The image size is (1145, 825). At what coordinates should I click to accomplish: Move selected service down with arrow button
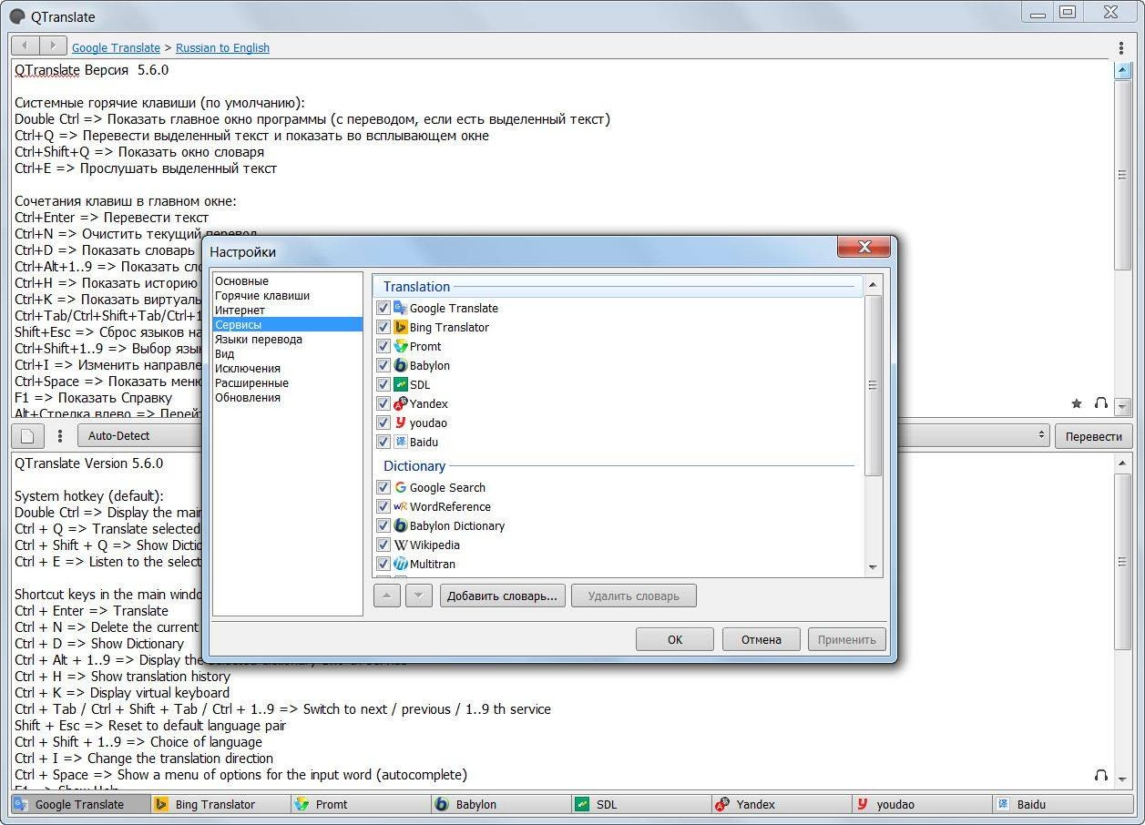tap(419, 596)
